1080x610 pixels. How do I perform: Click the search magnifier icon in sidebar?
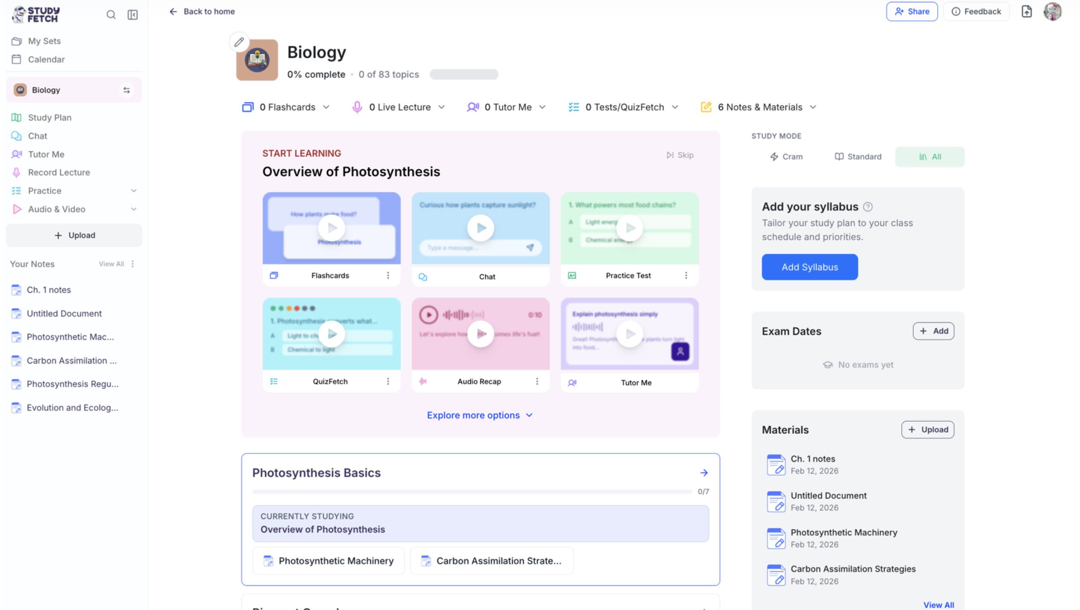[111, 15]
